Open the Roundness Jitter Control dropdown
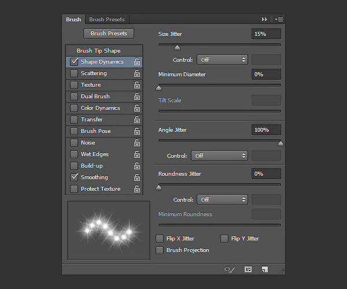The image size is (347, 289). pyautogui.click(x=222, y=199)
